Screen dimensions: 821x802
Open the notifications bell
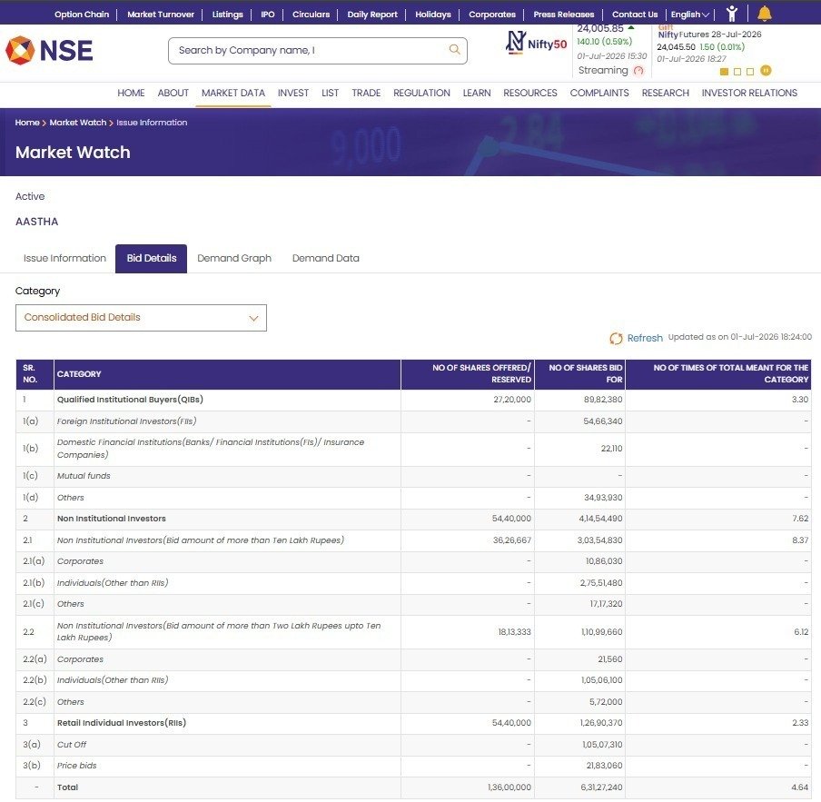[765, 14]
